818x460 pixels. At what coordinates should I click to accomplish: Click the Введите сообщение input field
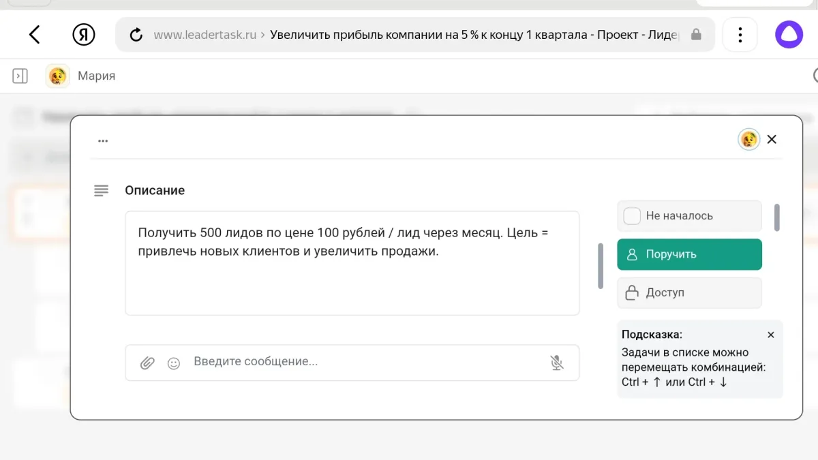(x=341, y=362)
